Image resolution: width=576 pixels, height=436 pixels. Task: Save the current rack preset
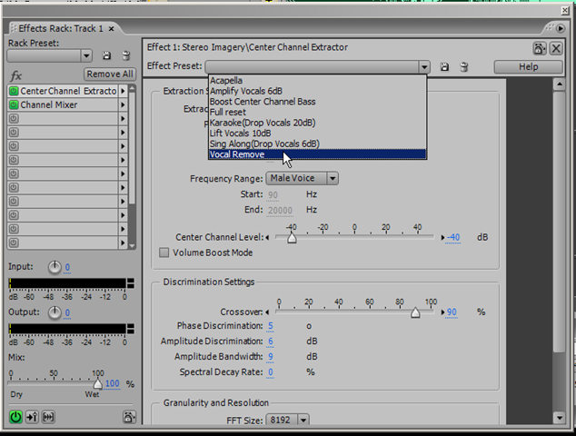click(106, 56)
